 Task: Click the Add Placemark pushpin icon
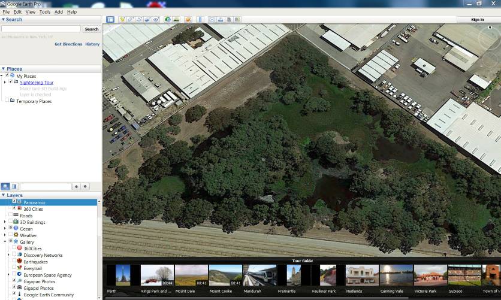[x=122, y=20]
